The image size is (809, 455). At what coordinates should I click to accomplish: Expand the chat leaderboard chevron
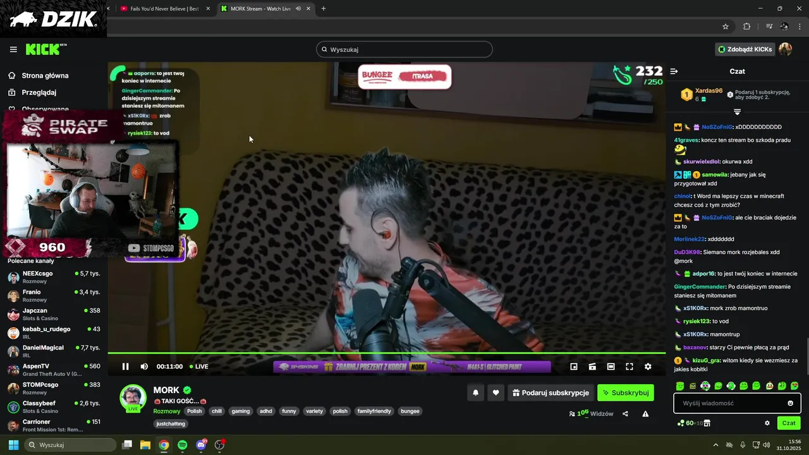[x=737, y=112]
